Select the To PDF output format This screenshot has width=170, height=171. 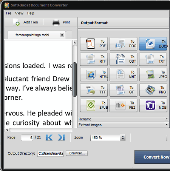(94, 44)
